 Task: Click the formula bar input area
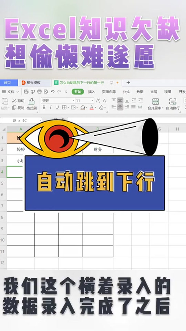pyautogui.click(x=127, y=121)
